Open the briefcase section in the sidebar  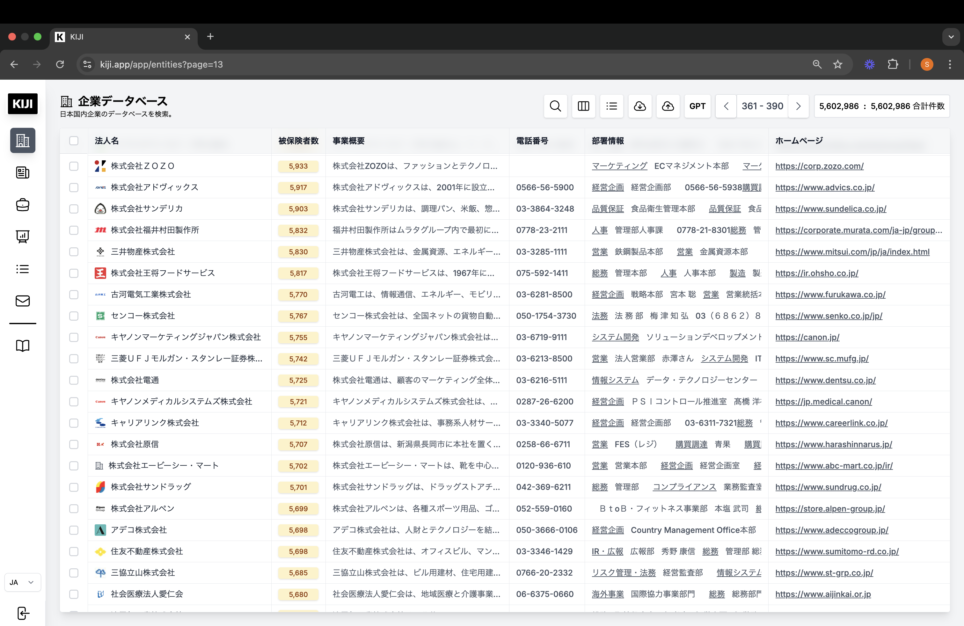[22, 205]
